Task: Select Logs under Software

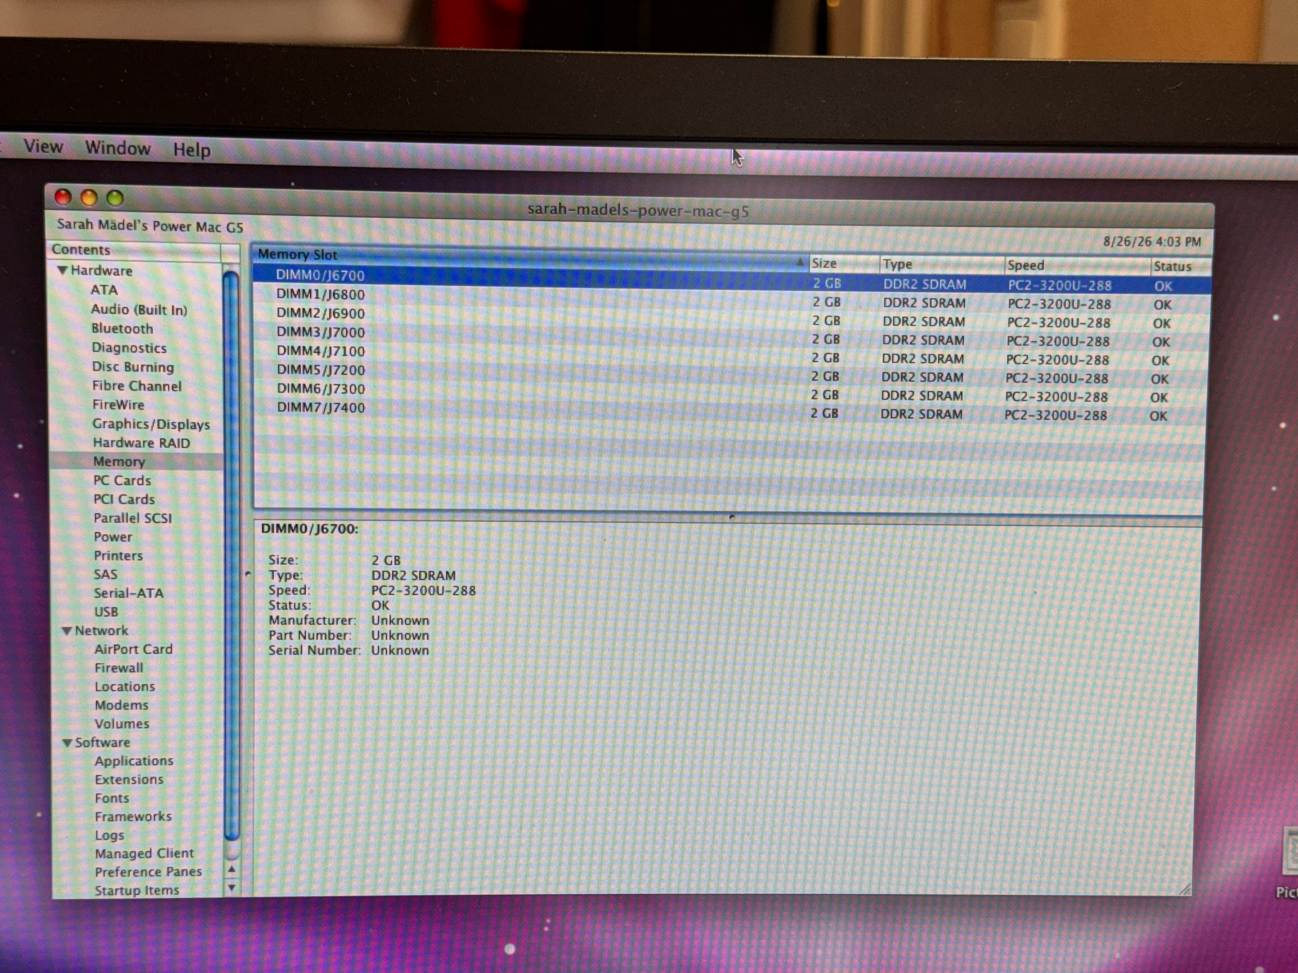Action: click(x=110, y=835)
